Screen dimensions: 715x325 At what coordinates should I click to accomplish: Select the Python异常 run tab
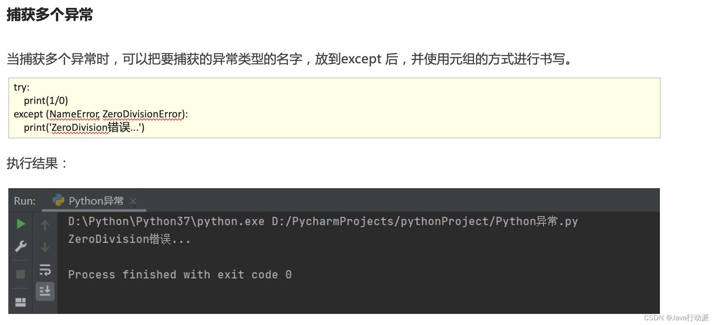96,201
